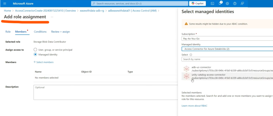Select the unity-catalog-access-connector identity row
Viewport: 273px width, 116px height.
227,76
